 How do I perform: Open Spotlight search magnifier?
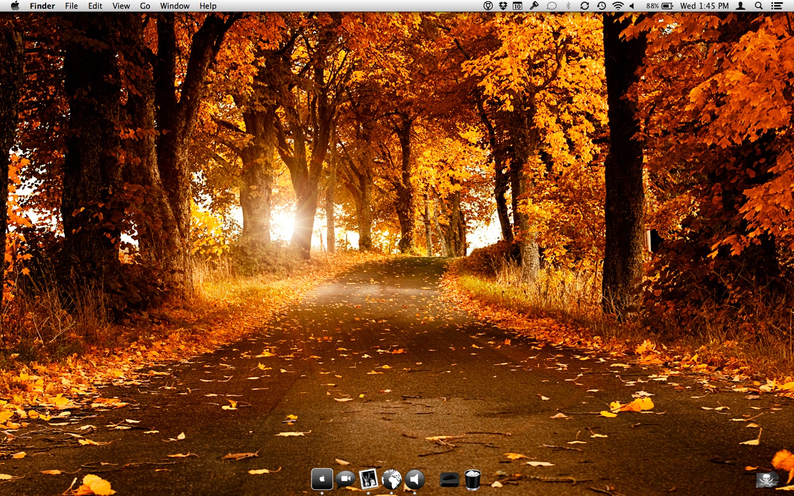(x=759, y=6)
